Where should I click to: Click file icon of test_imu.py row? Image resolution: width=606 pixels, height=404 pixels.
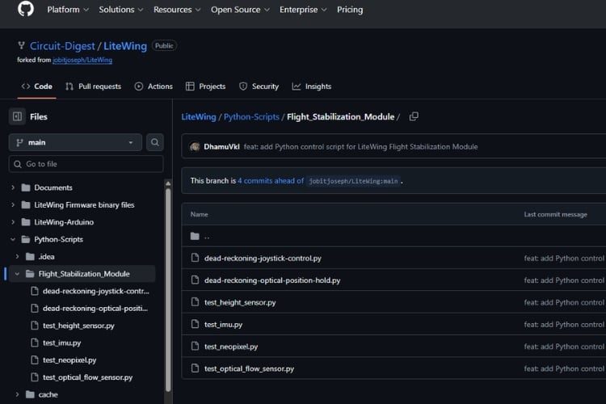195,324
